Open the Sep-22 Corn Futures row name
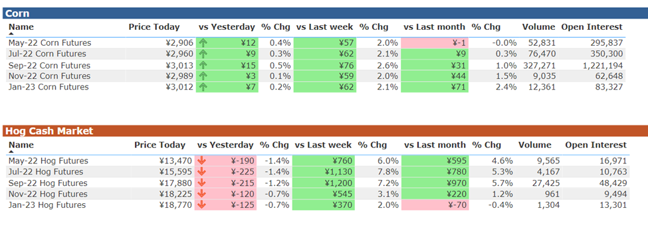Image resolution: width=648 pixels, height=239 pixels. click(50, 65)
